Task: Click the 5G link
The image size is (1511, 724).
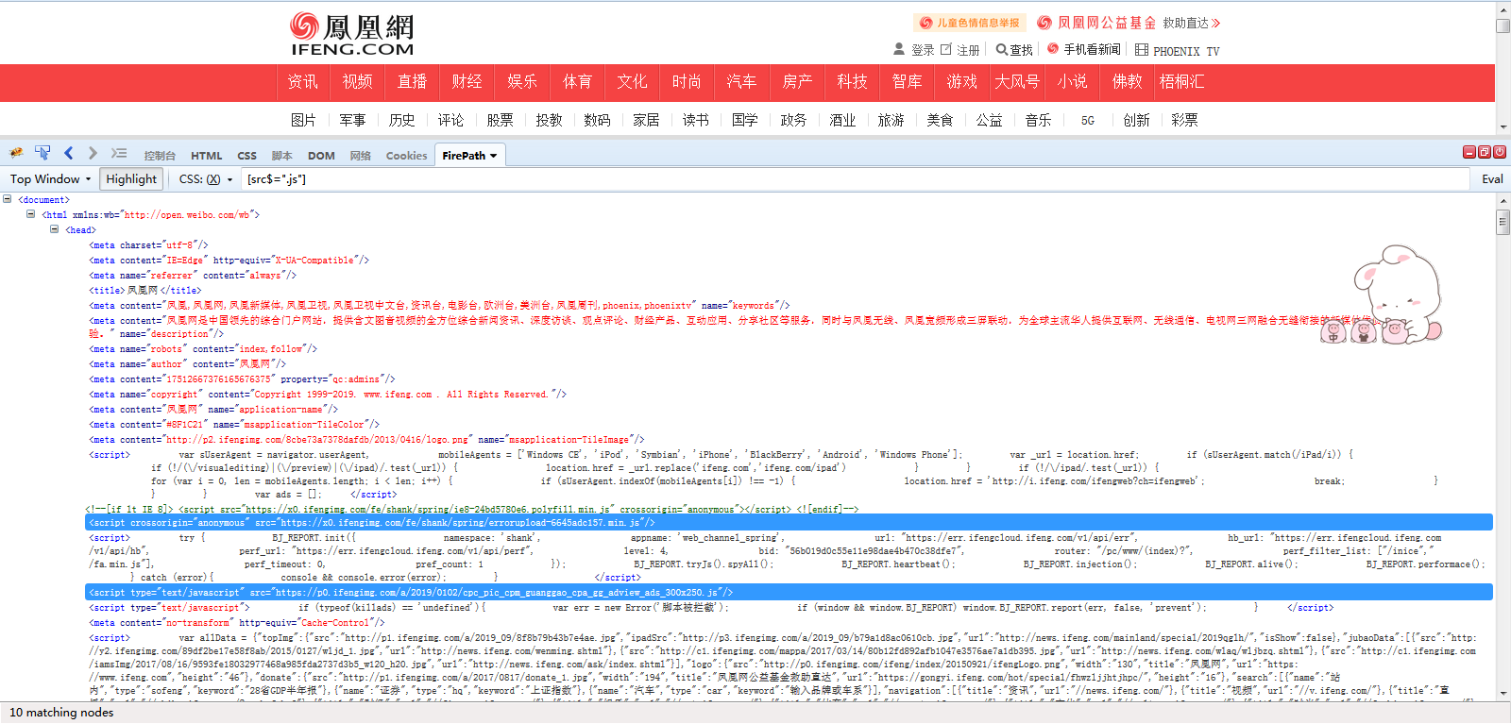Action: coord(1088,121)
